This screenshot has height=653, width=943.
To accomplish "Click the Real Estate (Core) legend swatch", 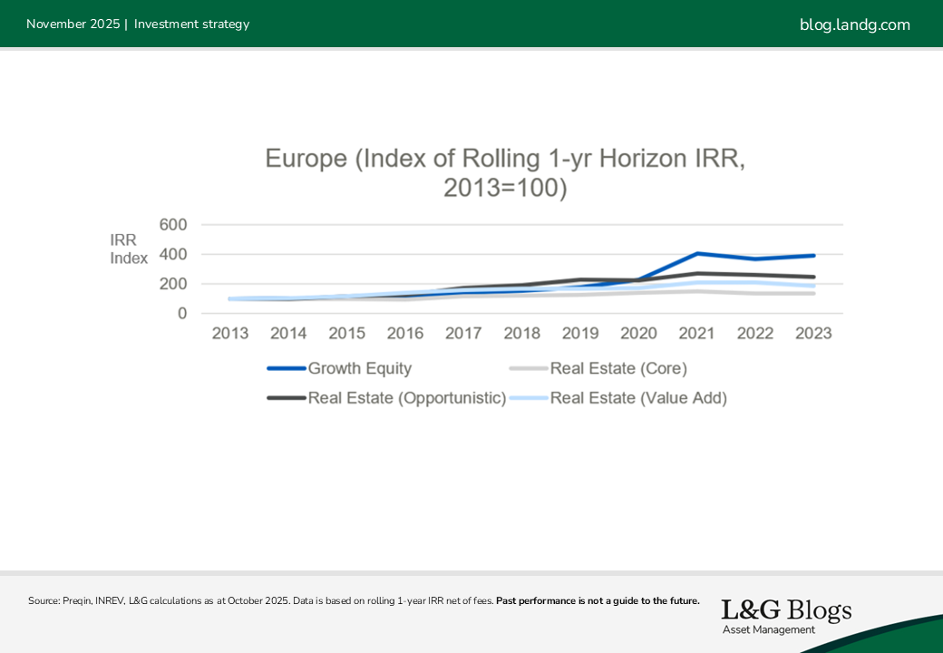I will point(529,368).
